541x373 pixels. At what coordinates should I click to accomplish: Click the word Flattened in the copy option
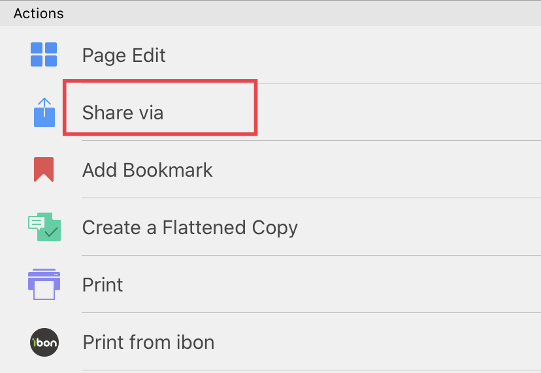tap(204, 228)
